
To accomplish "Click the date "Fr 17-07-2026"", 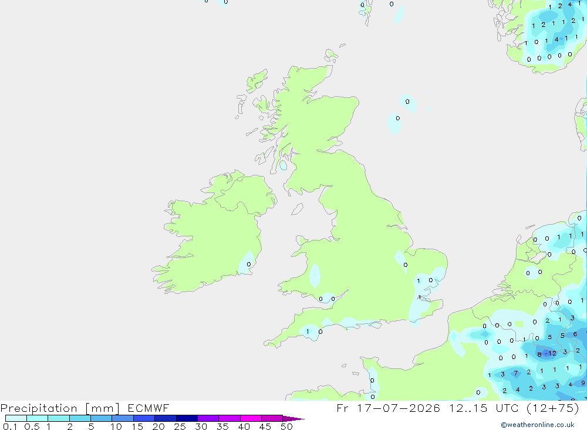I will click(388, 408).
